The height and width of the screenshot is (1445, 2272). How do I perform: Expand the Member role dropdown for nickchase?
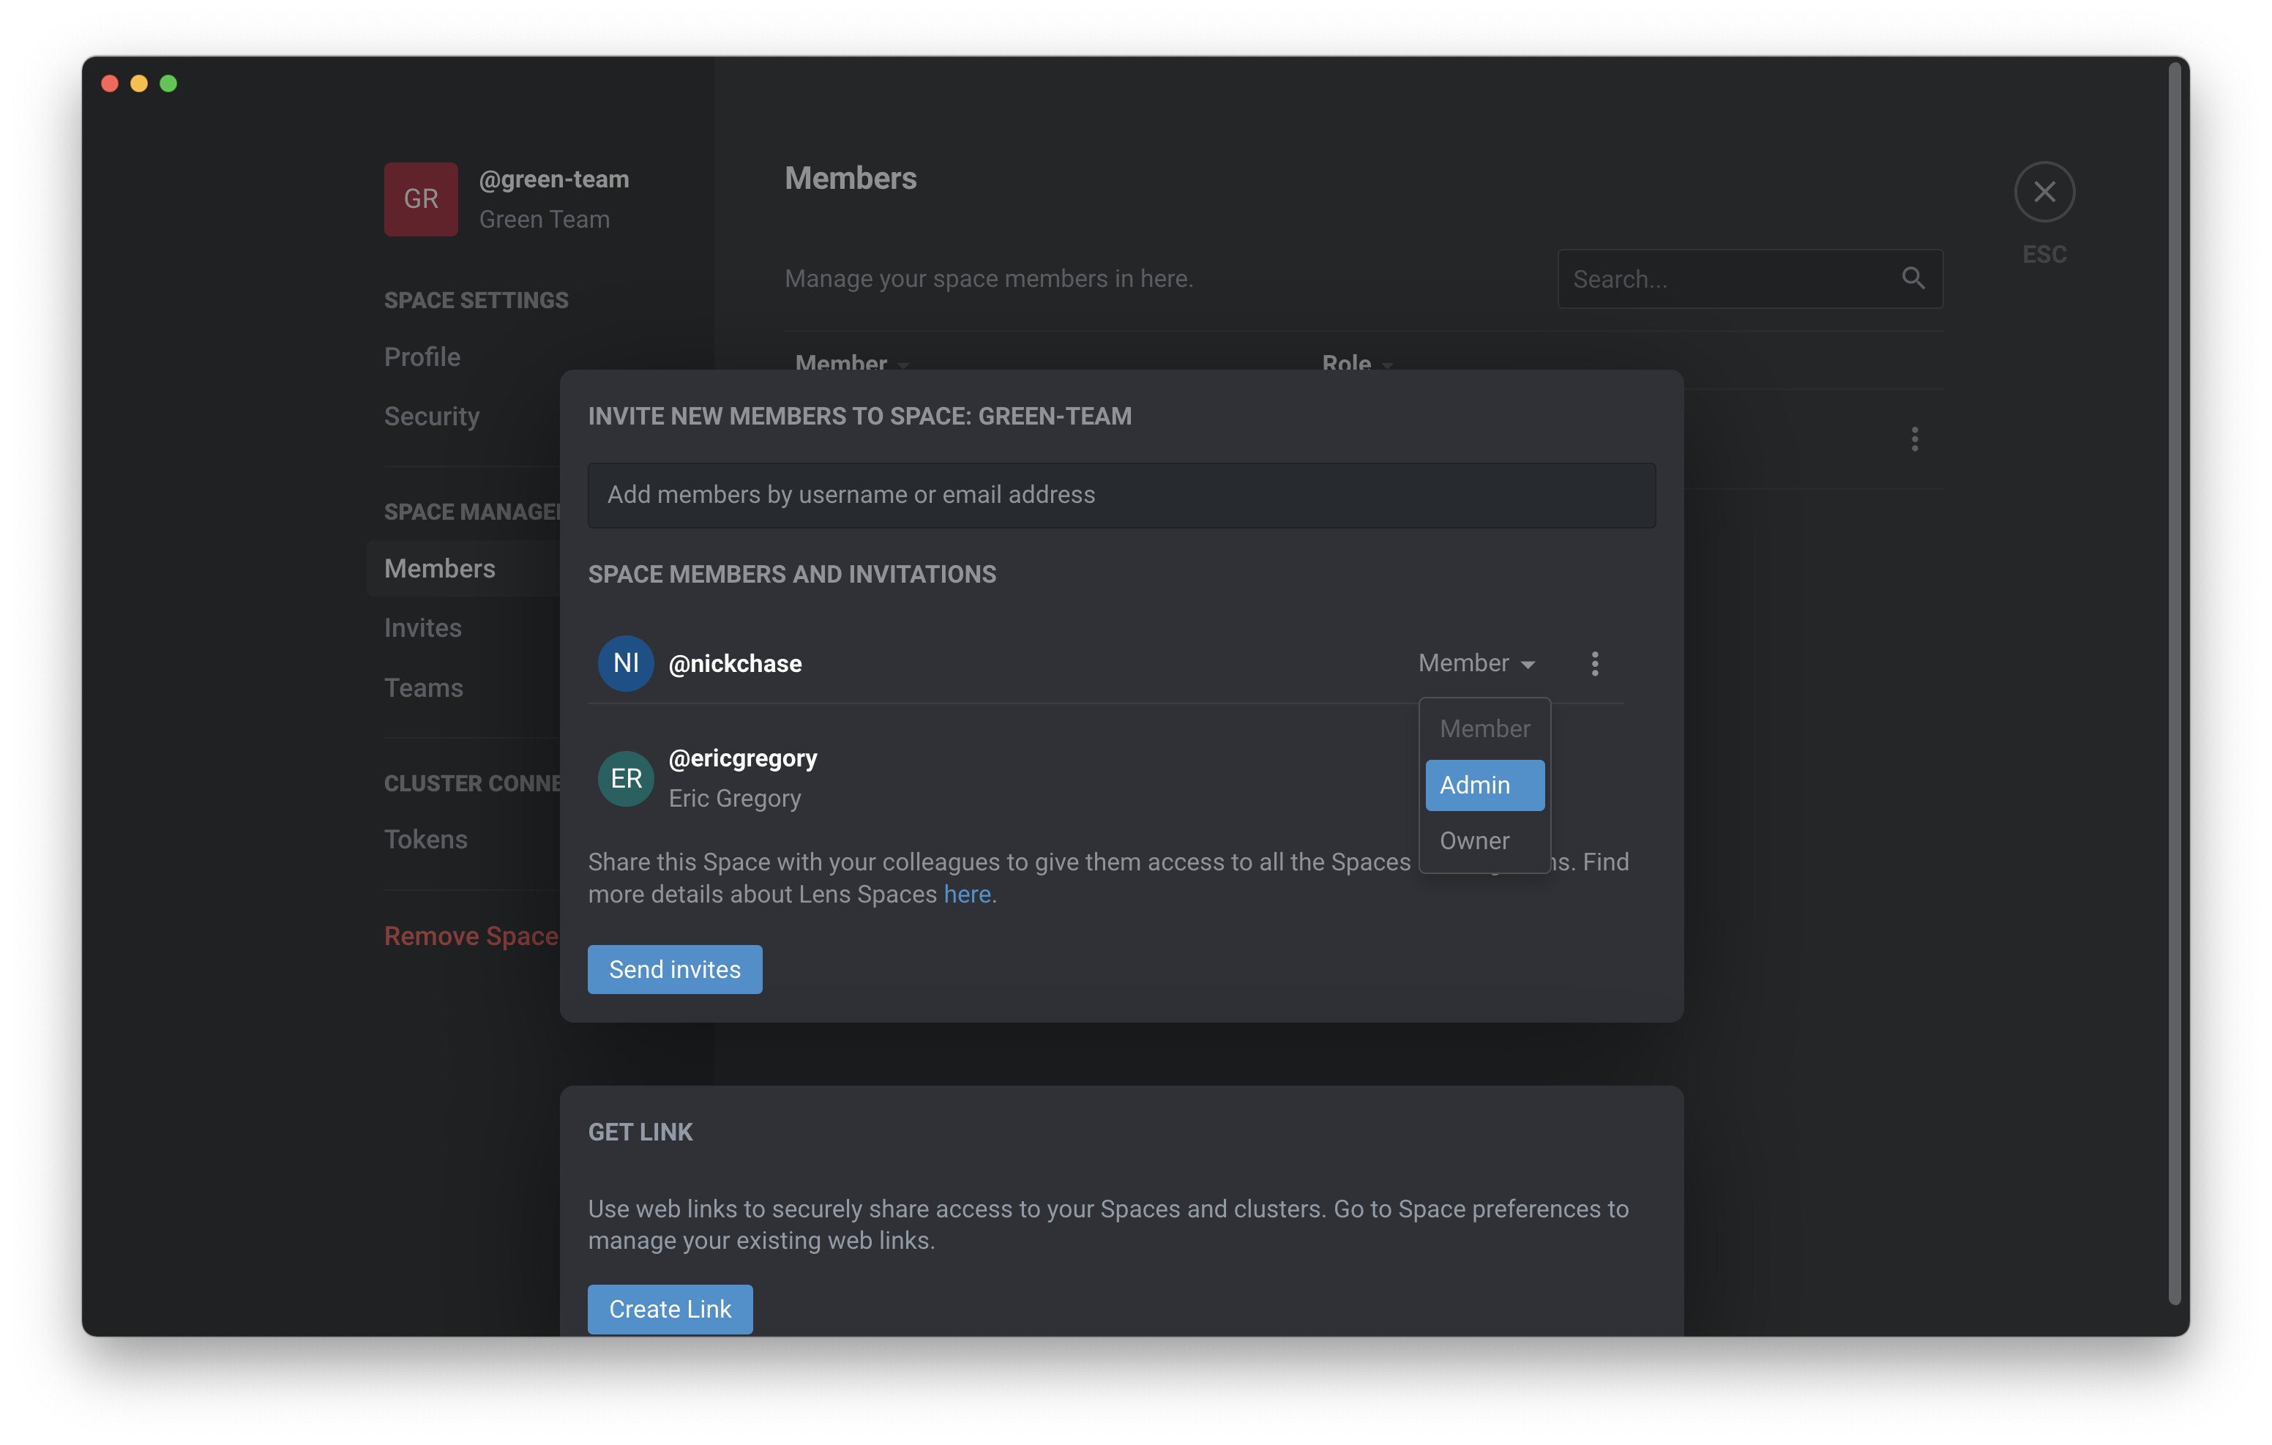click(x=1476, y=663)
